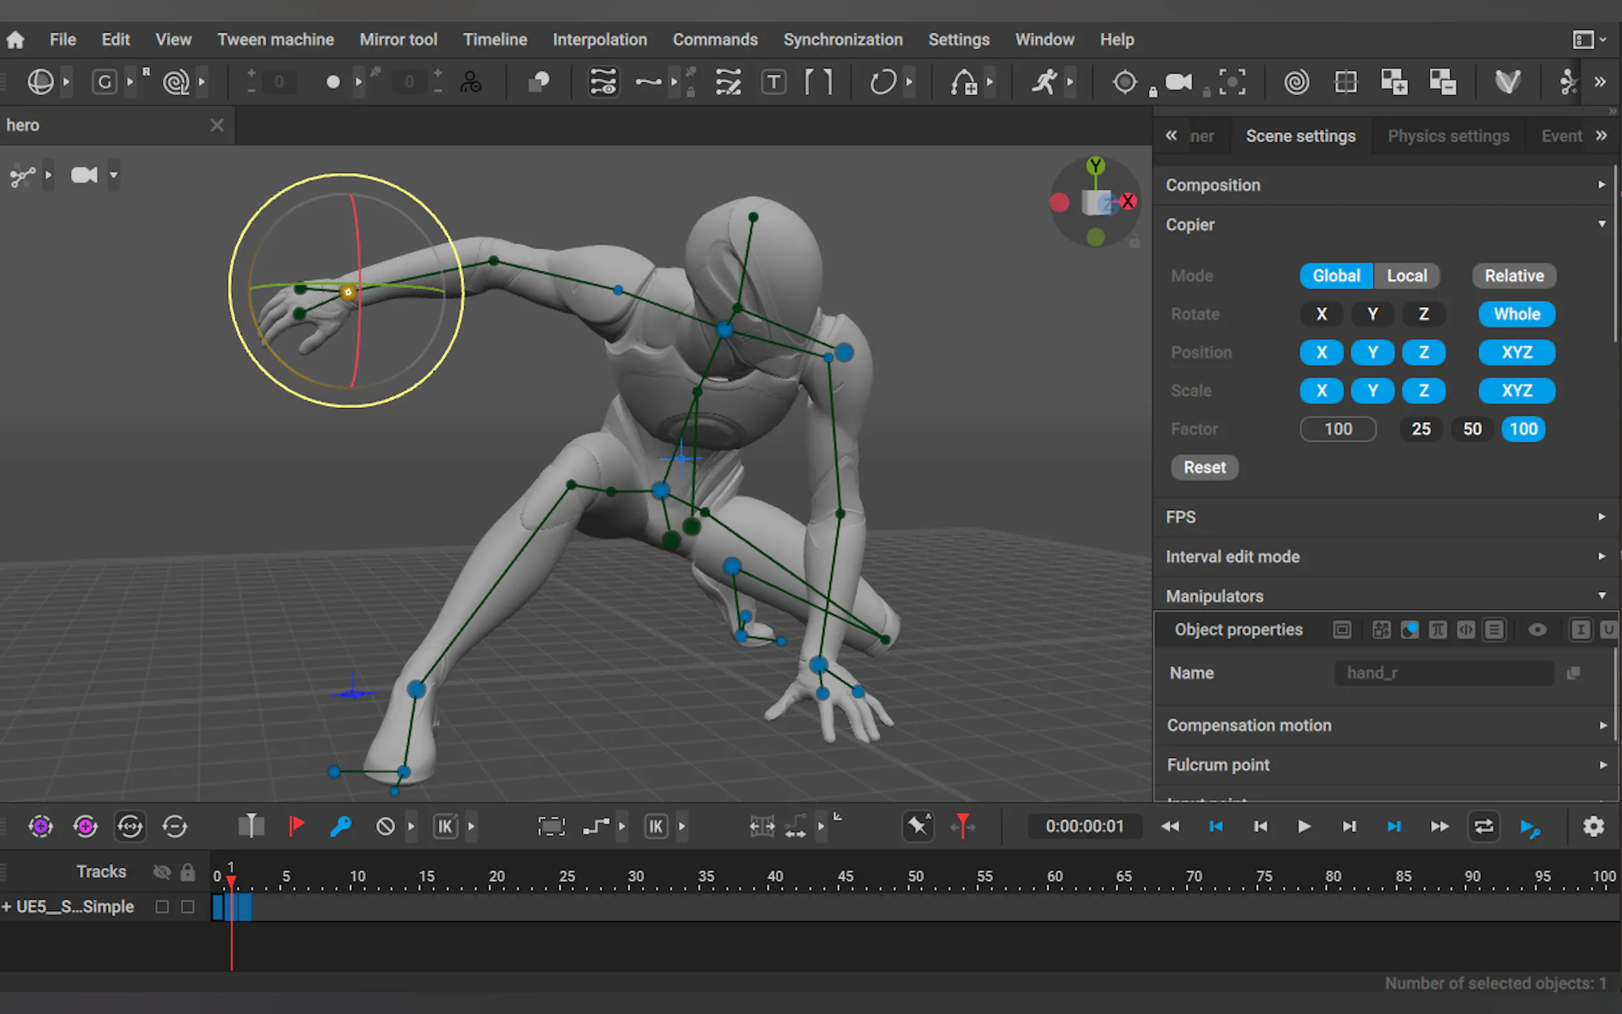Toggle Rotate X axis in Copier

1321,314
